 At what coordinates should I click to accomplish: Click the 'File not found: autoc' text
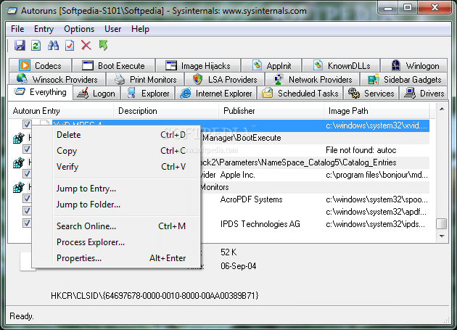click(361, 150)
